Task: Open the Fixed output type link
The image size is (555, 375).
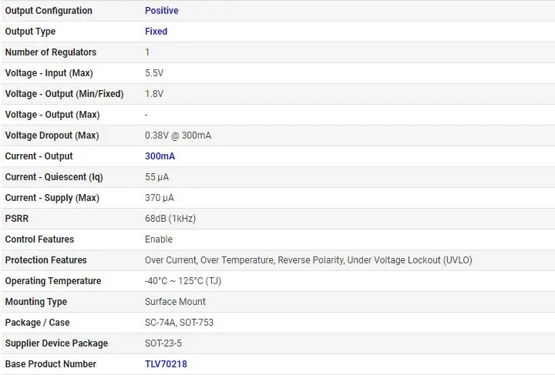Action: click(156, 32)
